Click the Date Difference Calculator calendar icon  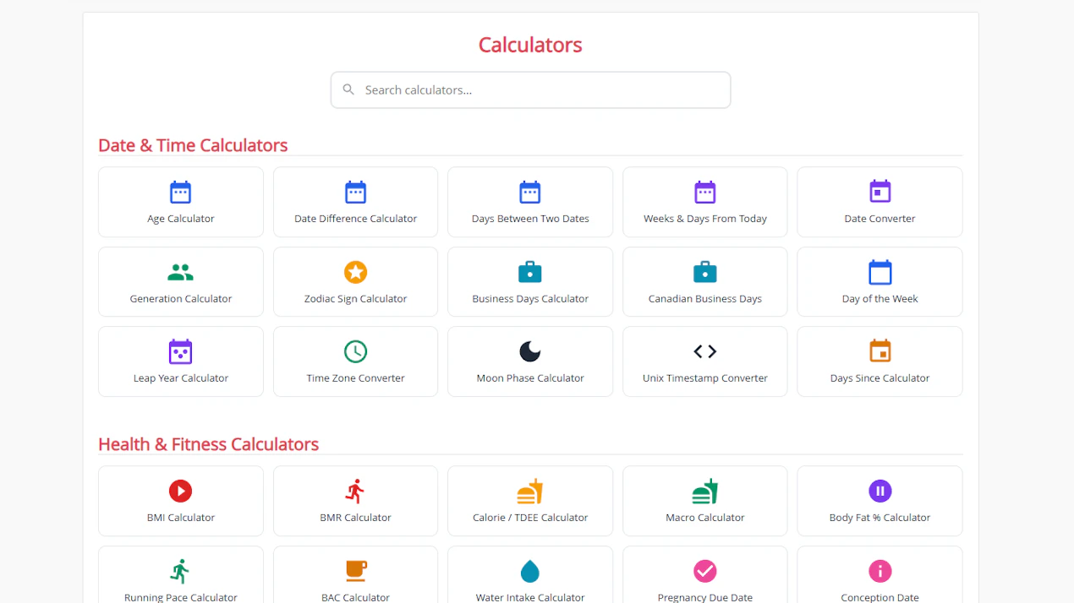(x=355, y=192)
